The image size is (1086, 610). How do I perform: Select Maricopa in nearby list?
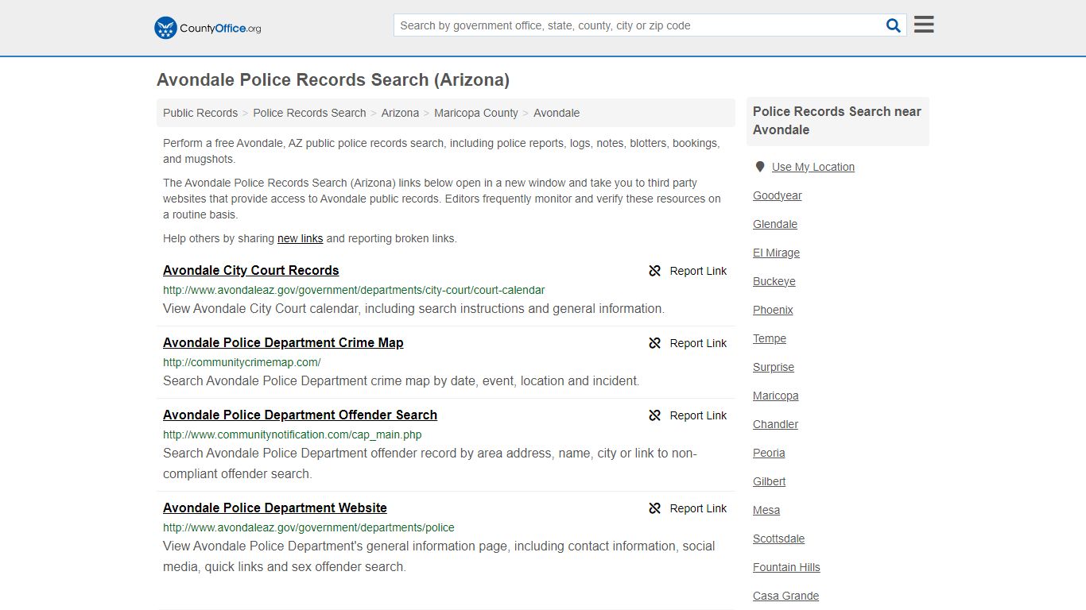click(776, 396)
